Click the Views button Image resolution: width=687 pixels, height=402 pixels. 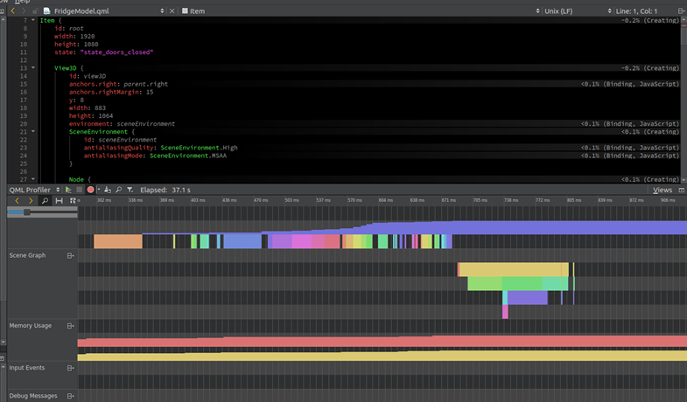[662, 190]
